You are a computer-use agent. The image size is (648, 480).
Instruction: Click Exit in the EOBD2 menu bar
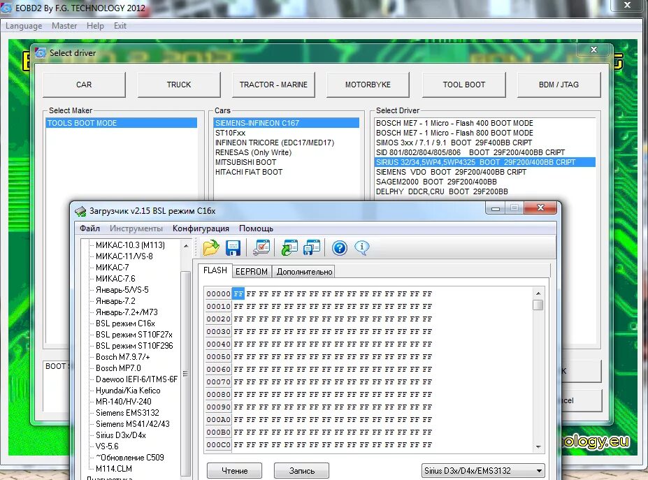120,26
